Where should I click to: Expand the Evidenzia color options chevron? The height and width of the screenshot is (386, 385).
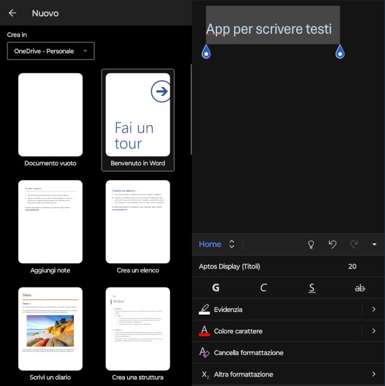tap(374, 309)
